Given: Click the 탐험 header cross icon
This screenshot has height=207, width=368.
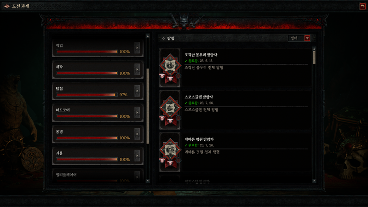Looking at the screenshot, I should pyautogui.click(x=163, y=38).
